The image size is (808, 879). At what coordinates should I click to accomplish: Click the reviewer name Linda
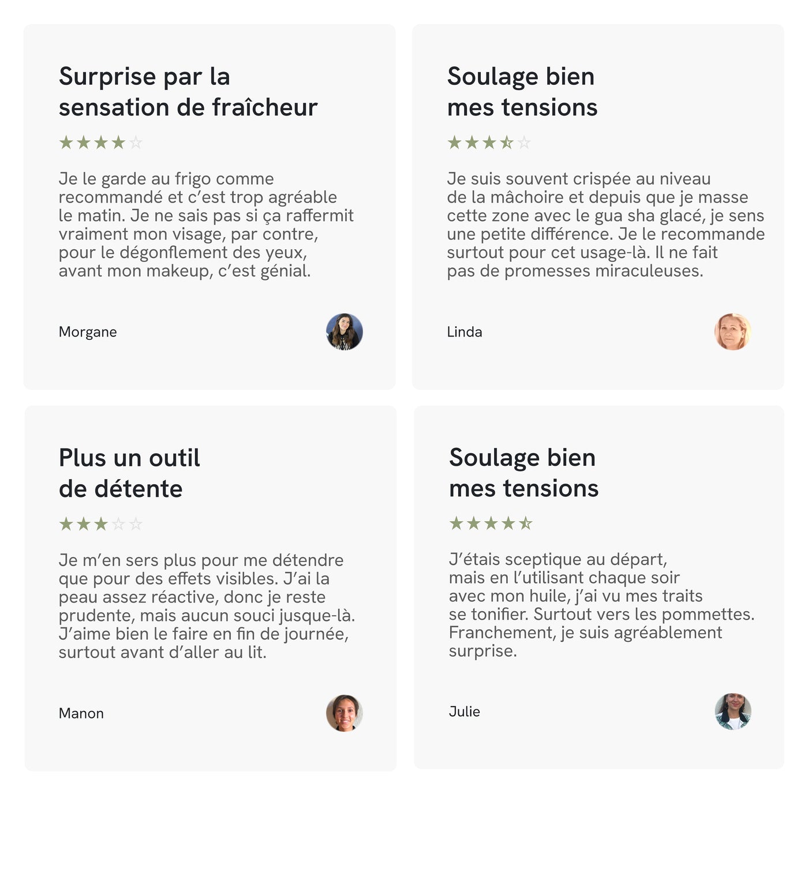(x=465, y=332)
